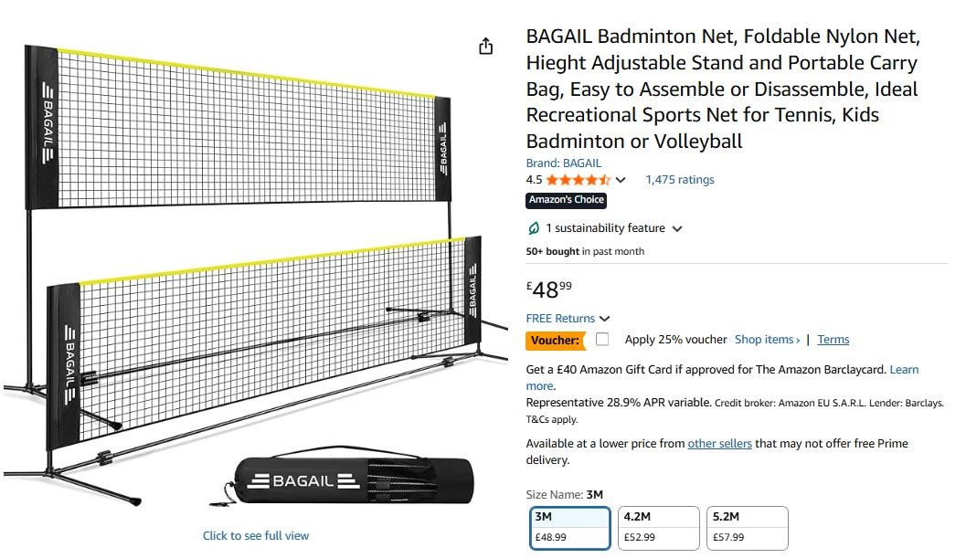Viewport: 966px width, 558px height.
Task: Open the Brand: BAGAIL link
Action: pyautogui.click(x=563, y=163)
